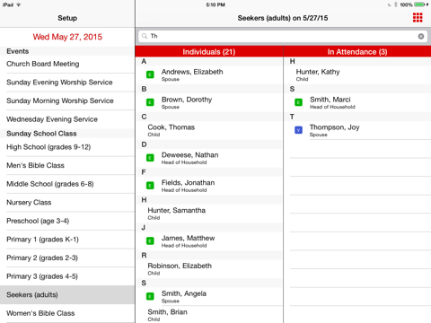
Task: Select Sunday Morning Worship Service
Action: point(67,100)
